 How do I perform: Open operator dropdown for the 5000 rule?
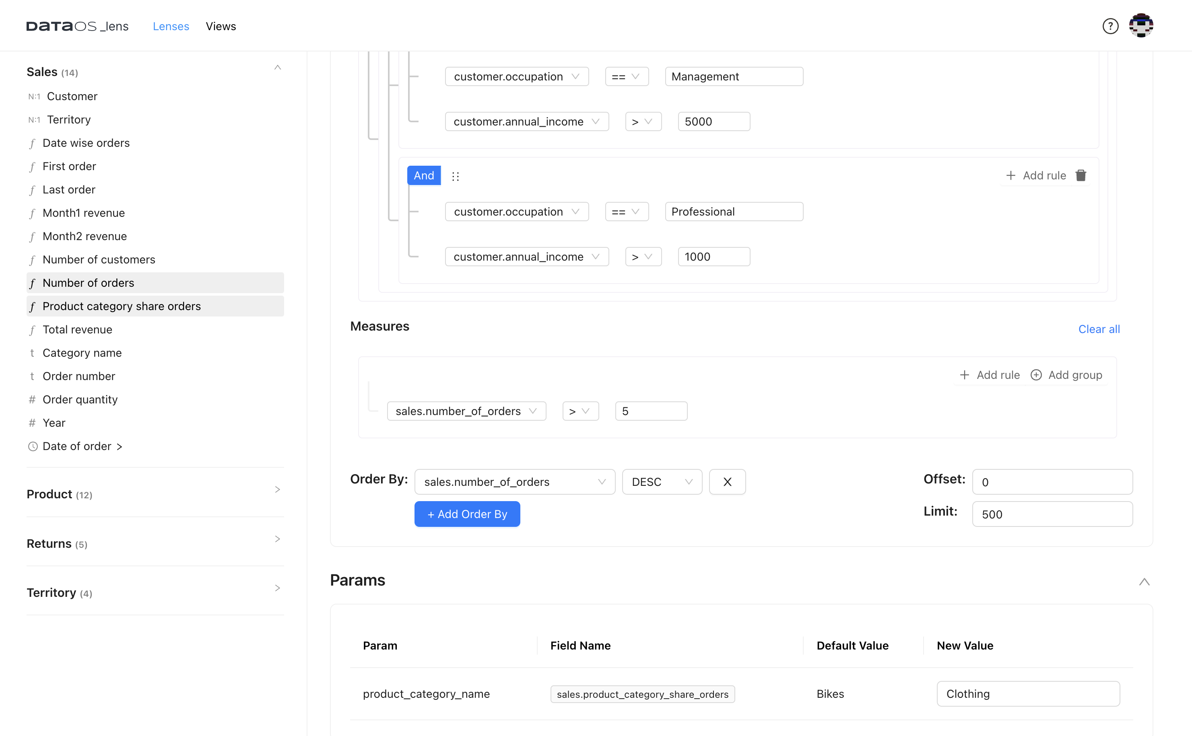point(643,122)
